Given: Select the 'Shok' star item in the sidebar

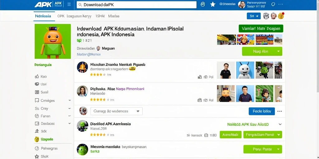Looking at the screenshot, I should tap(41, 157).
